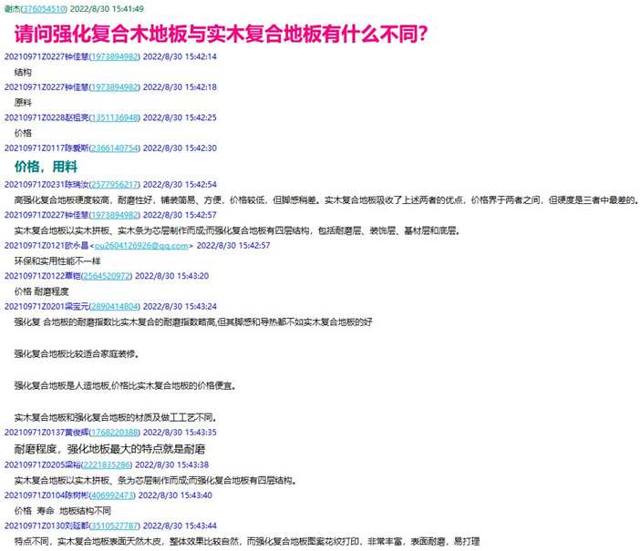640x551 pixels.
Task: Click 钟佳慧's ID link at 15:42:57
Action: coord(114,214)
